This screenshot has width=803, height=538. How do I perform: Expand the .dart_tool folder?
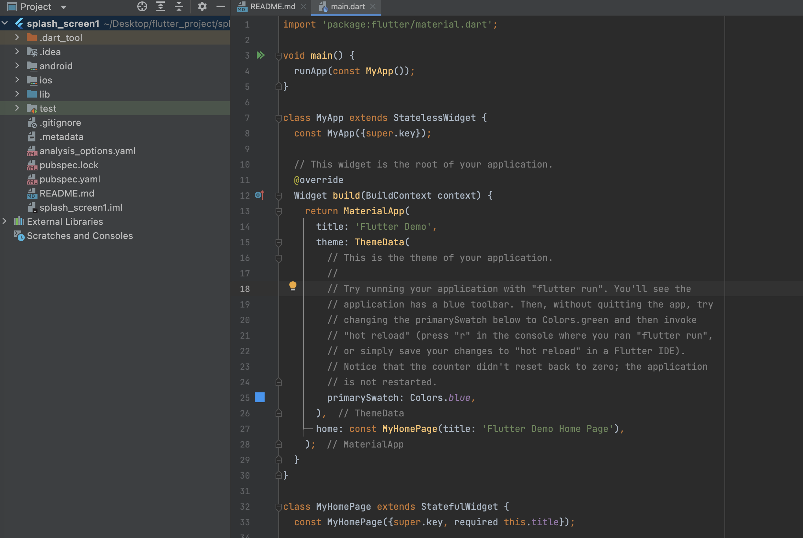coord(17,37)
